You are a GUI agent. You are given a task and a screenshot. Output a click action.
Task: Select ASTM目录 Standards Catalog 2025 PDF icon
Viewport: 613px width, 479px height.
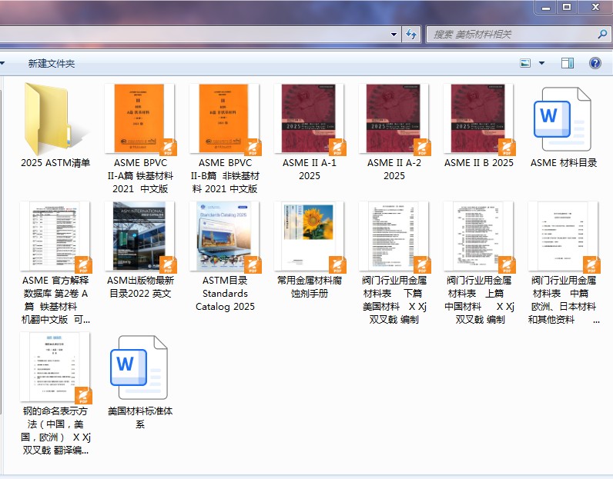[x=225, y=237]
